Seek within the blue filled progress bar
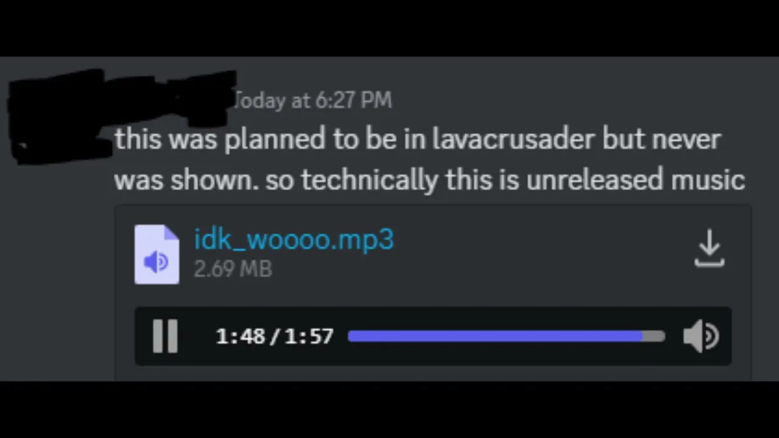 click(495, 336)
